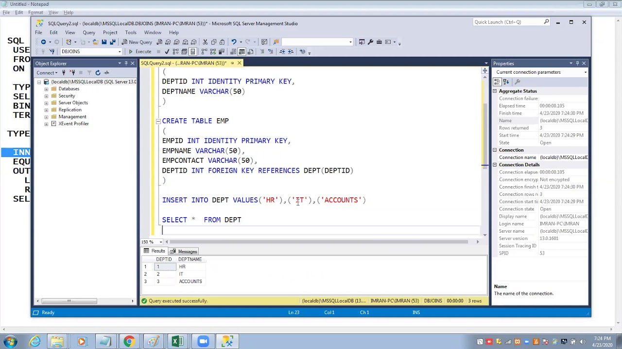Open the Tools menu
622x349 pixels.
click(x=131, y=32)
